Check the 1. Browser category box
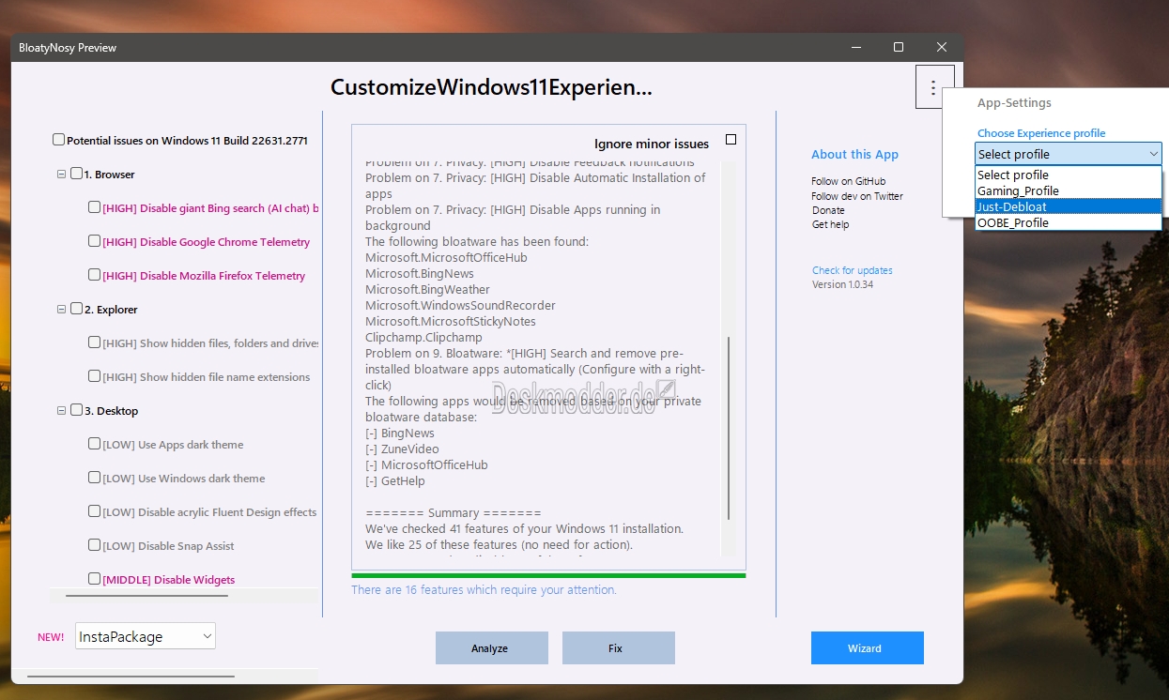This screenshot has height=700, width=1169. (76, 174)
